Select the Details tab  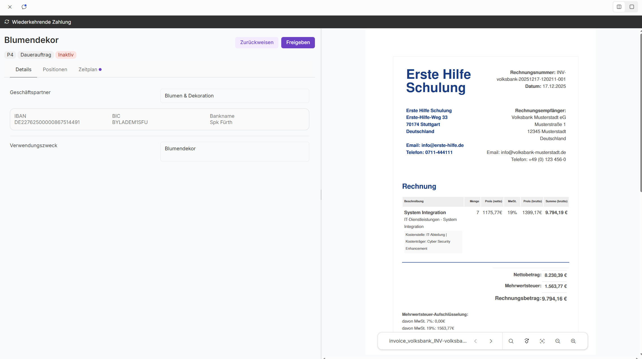pyautogui.click(x=23, y=69)
